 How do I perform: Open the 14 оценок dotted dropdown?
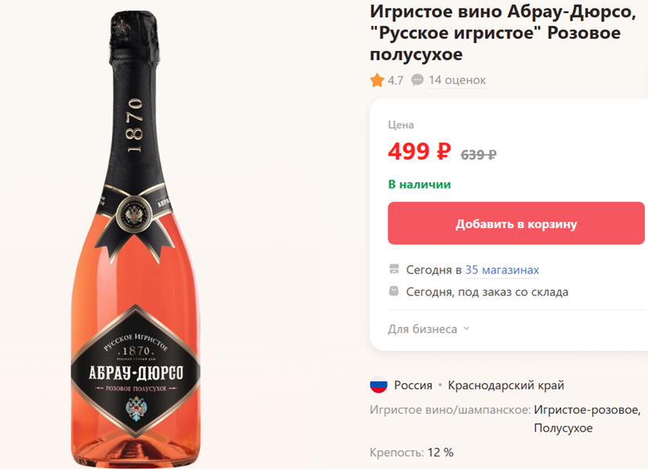tap(457, 80)
